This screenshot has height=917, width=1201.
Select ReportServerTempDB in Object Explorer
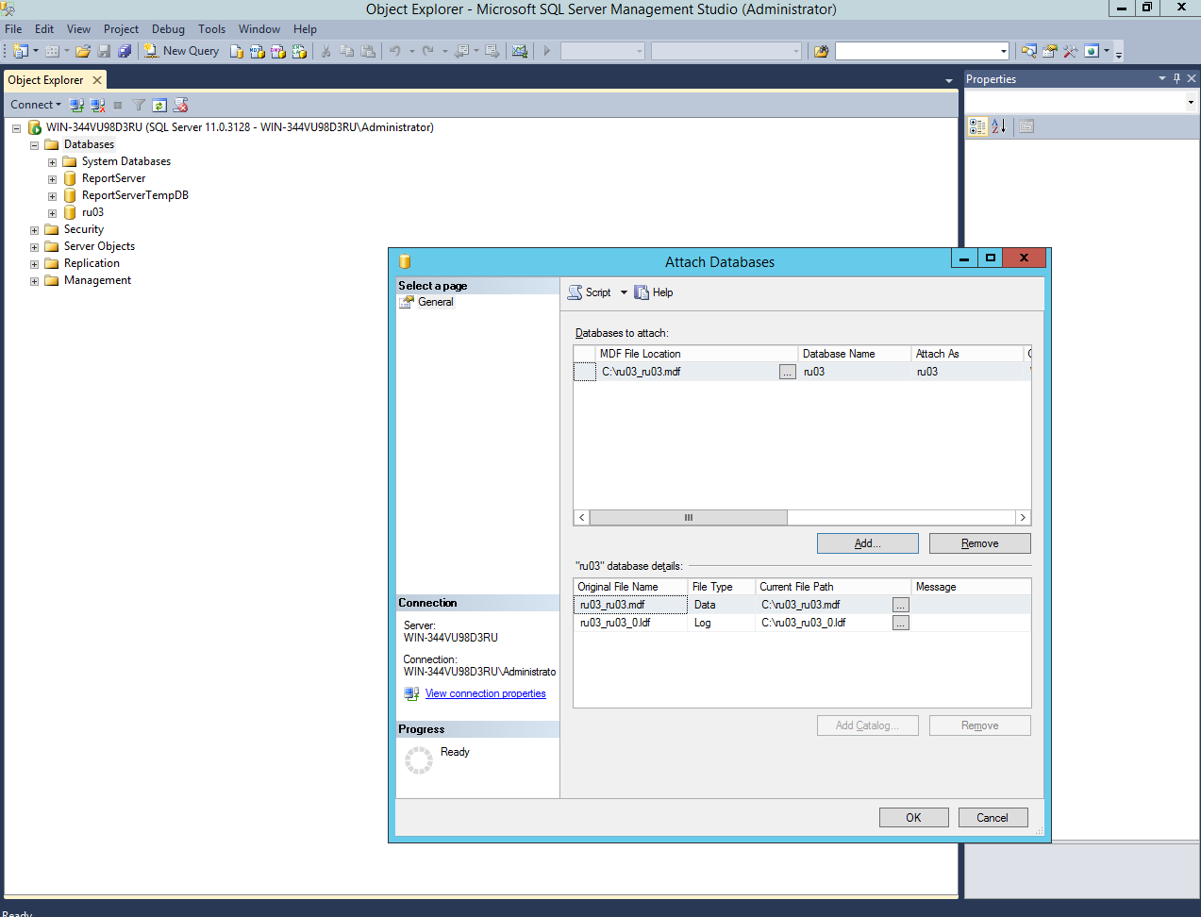(135, 195)
